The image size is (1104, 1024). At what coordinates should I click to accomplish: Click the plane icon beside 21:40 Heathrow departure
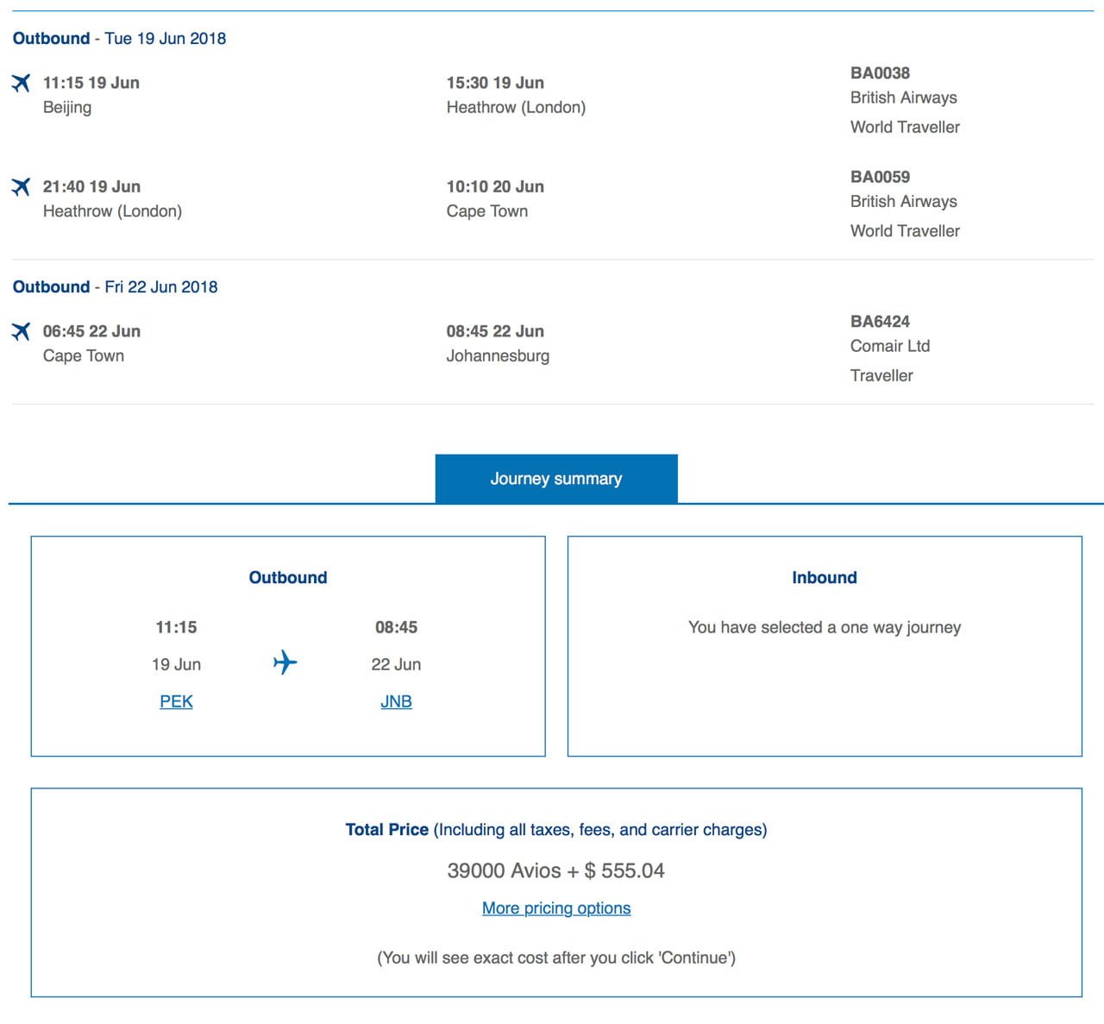(21, 186)
